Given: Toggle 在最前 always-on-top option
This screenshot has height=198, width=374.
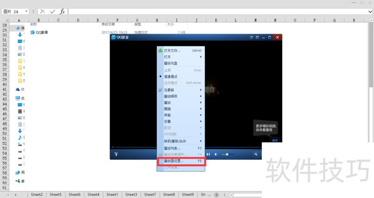Looking at the screenshot, I should pyautogui.click(x=169, y=90).
